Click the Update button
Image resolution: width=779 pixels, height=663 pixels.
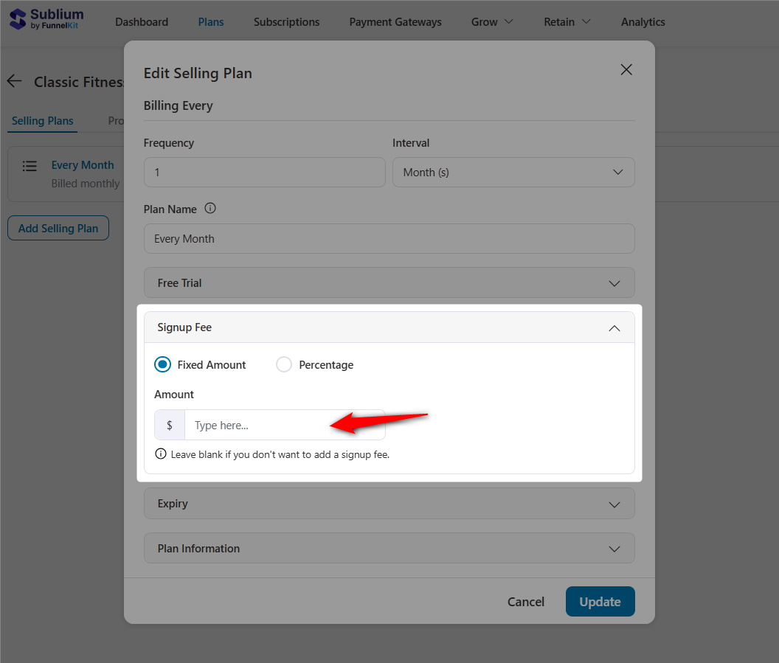pos(600,601)
